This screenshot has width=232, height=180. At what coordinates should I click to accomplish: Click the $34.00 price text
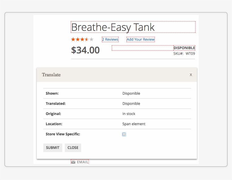tap(85, 50)
